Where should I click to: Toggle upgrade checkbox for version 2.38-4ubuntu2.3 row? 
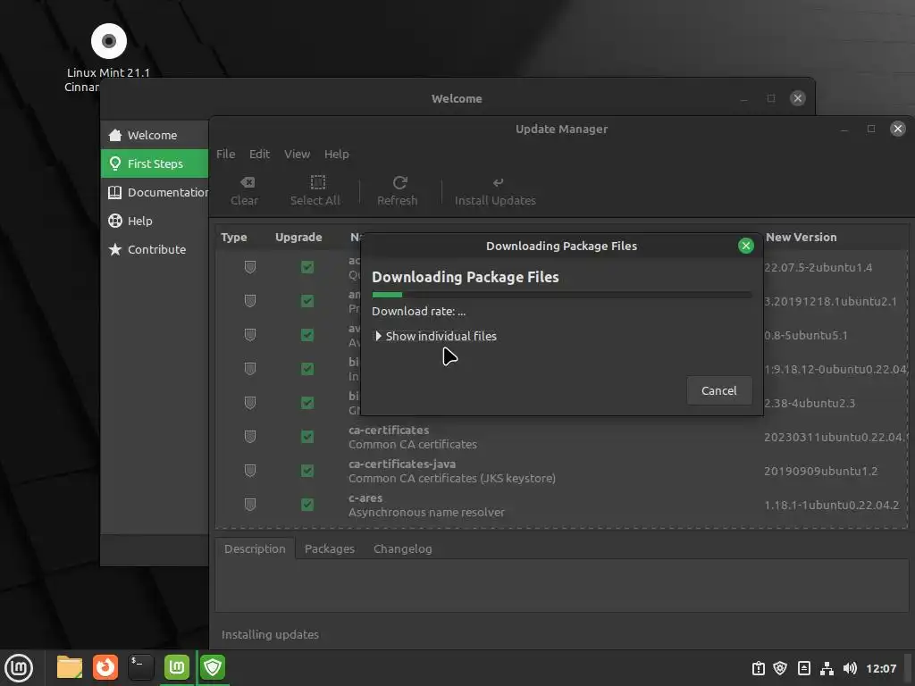tap(307, 403)
